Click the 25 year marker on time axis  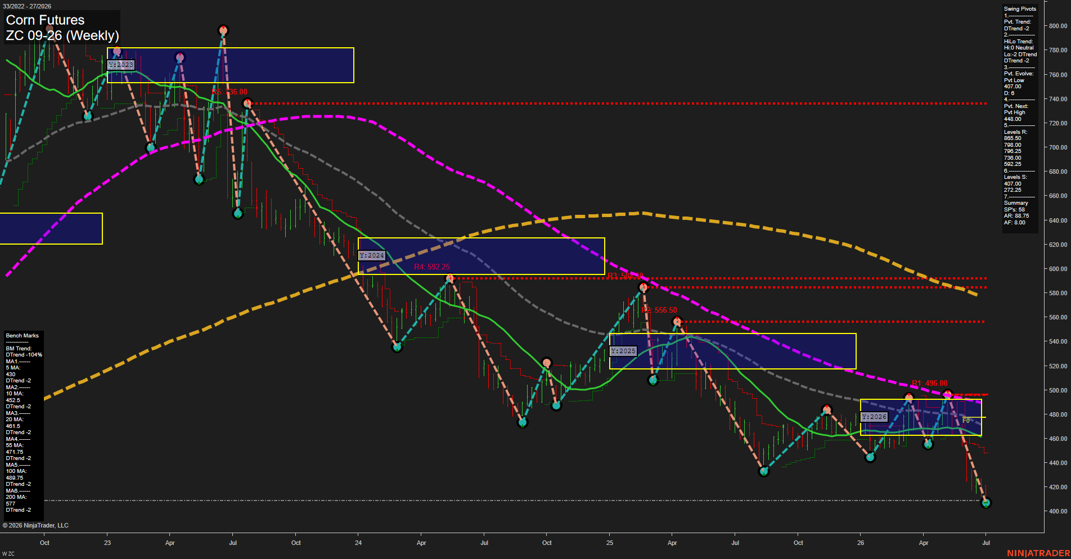point(610,543)
